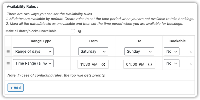The image size is (200, 100).
Task: Delete the Range of days rule
Action: pos(191,52)
